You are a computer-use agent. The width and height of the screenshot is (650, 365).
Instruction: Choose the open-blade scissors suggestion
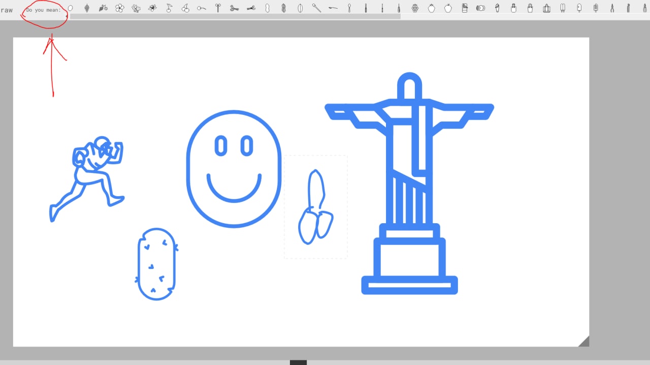pyautogui.click(x=235, y=8)
